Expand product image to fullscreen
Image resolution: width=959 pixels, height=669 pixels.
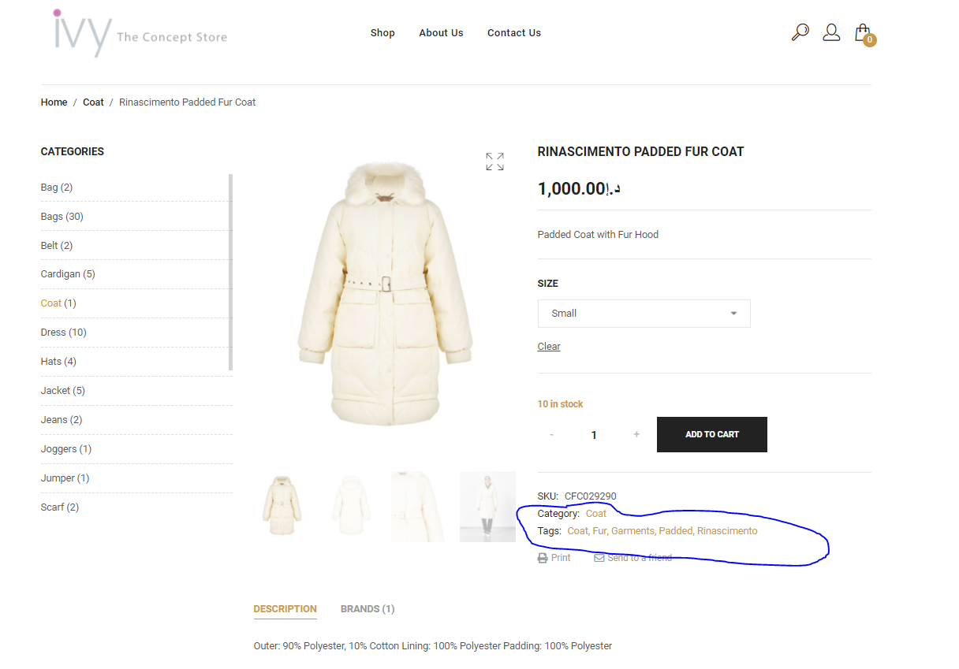coord(494,162)
